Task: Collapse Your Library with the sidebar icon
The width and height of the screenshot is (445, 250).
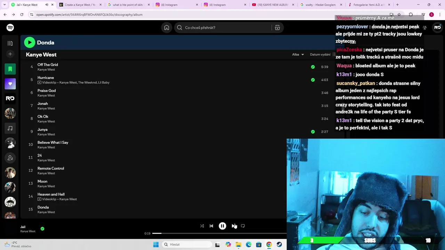Action: pos(10,43)
